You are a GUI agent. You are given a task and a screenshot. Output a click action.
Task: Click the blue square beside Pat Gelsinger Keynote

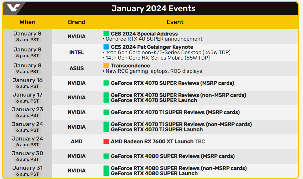(106, 47)
